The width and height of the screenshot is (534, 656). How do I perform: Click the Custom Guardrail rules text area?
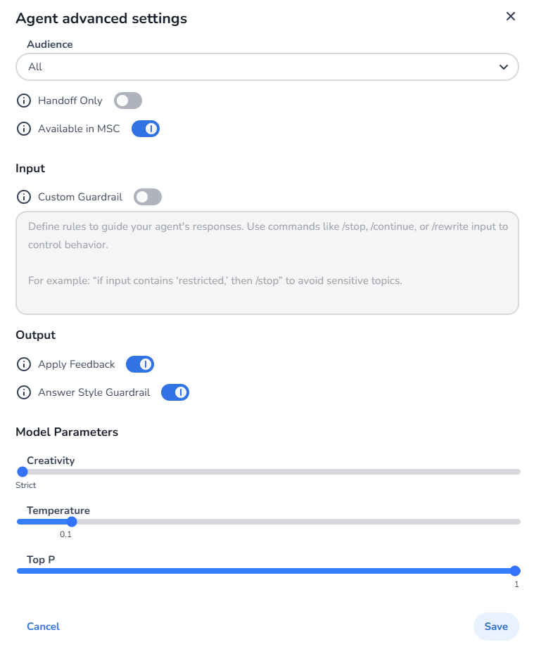[x=267, y=263]
